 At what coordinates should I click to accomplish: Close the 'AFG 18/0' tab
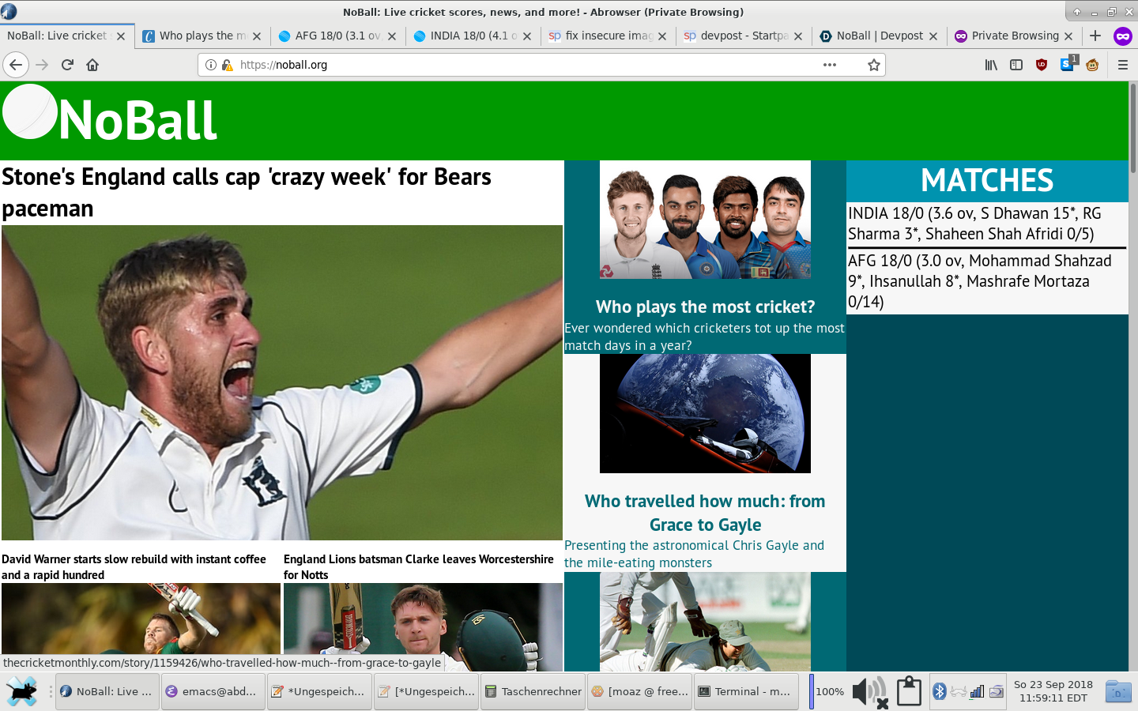tap(392, 36)
